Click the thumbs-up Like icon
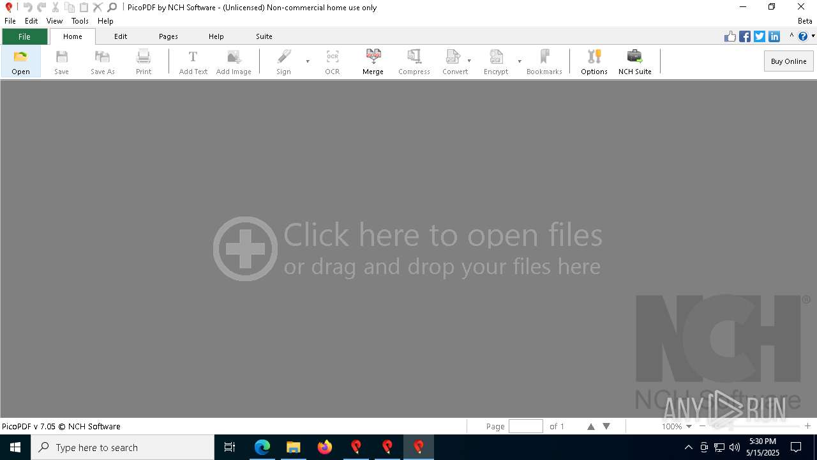Viewport: 817px width, 460px height. [x=730, y=36]
